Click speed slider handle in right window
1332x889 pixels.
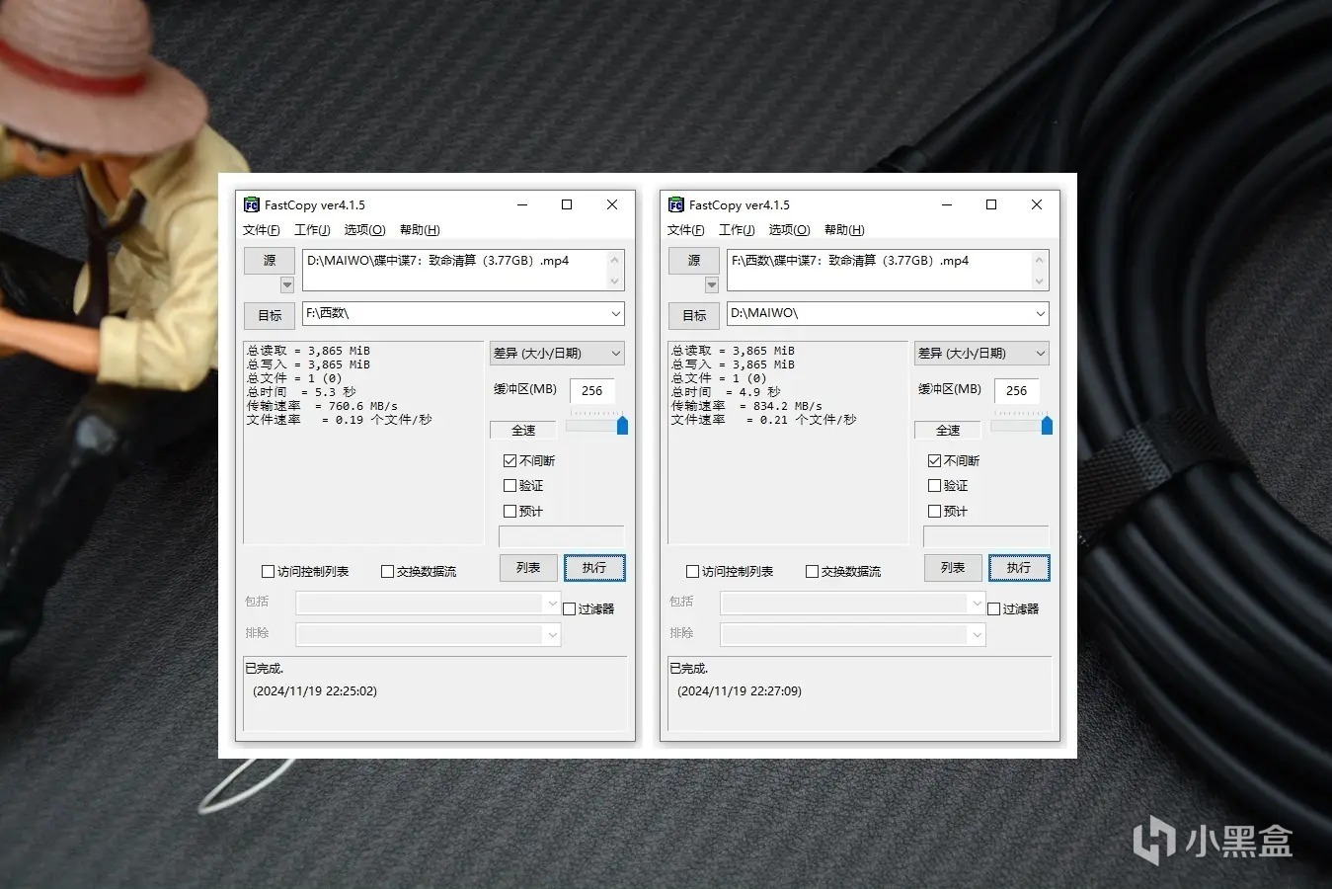(x=1047, y=425)
